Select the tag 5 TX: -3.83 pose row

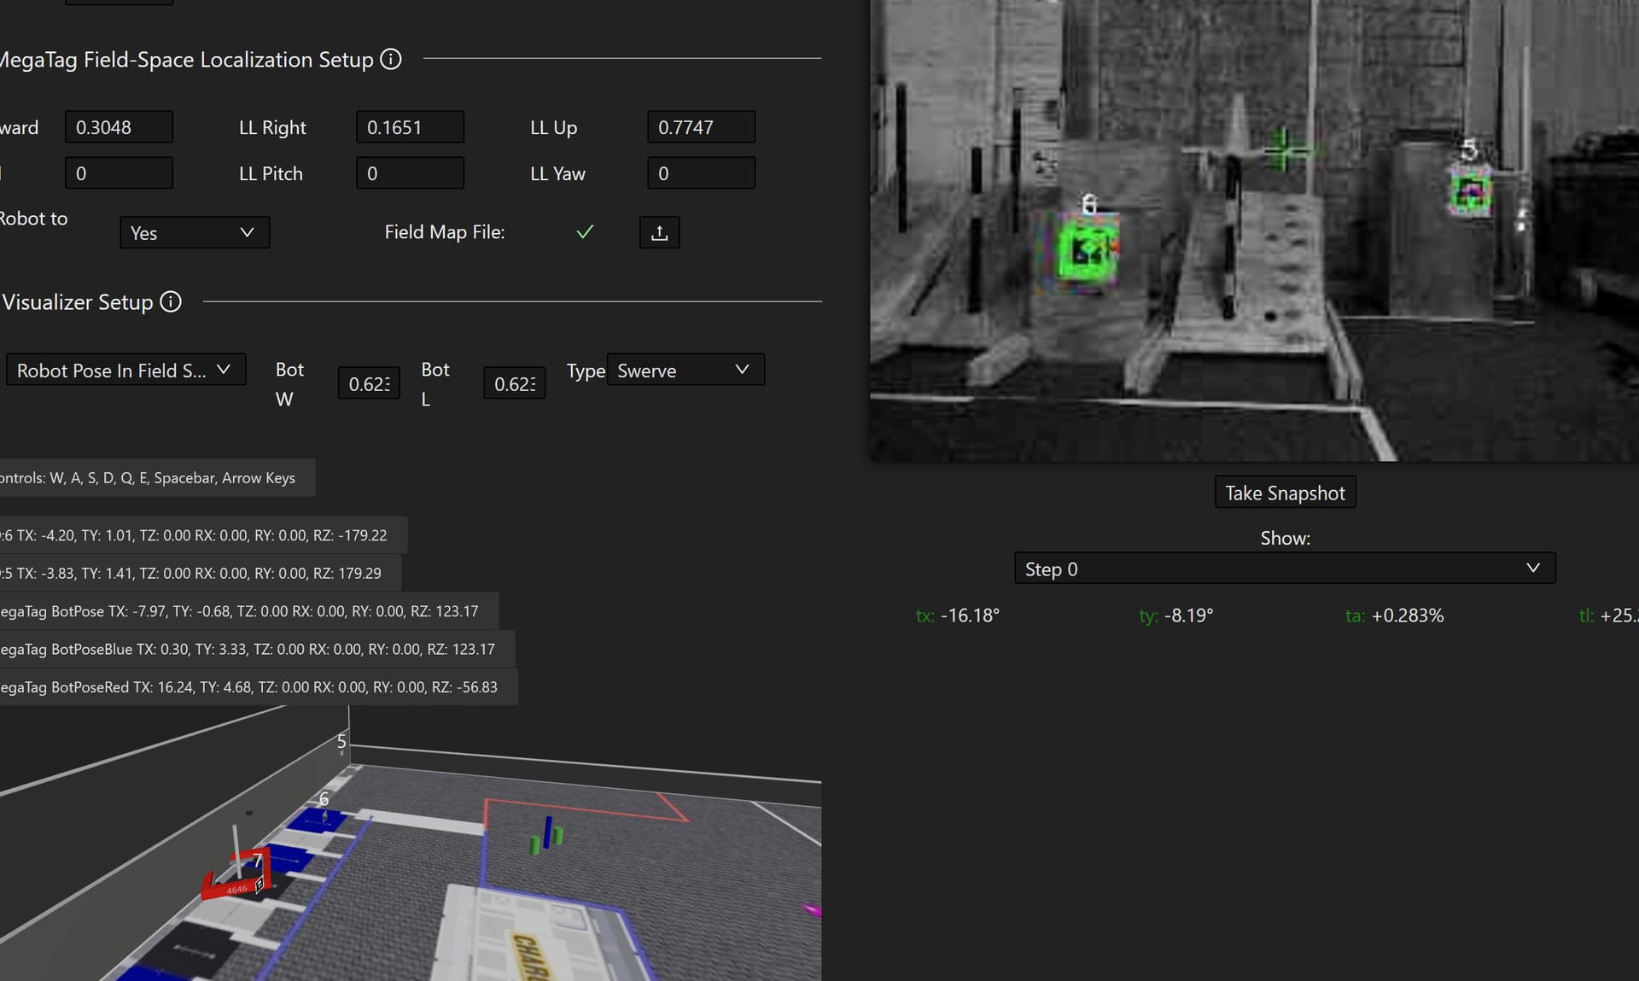199,573
